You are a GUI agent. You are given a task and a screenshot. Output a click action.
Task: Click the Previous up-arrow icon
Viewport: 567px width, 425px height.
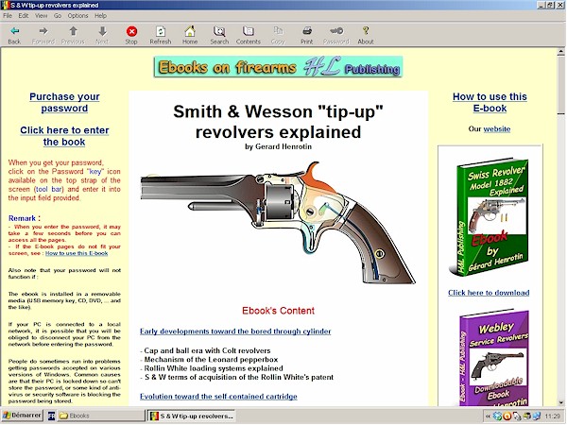tap(73, 35)
